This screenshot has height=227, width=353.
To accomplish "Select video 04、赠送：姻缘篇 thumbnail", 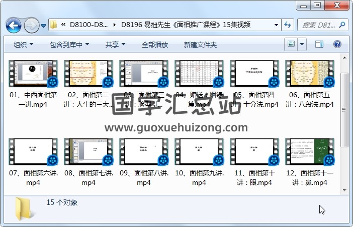I will click(x=199, y=74).
